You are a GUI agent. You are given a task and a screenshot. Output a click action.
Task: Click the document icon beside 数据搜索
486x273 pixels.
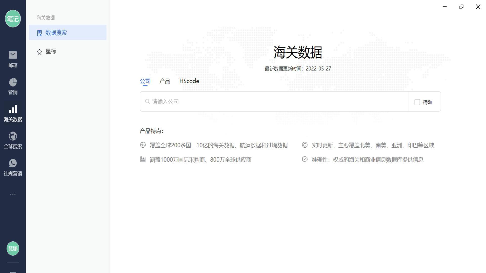[x=39, y=33]
